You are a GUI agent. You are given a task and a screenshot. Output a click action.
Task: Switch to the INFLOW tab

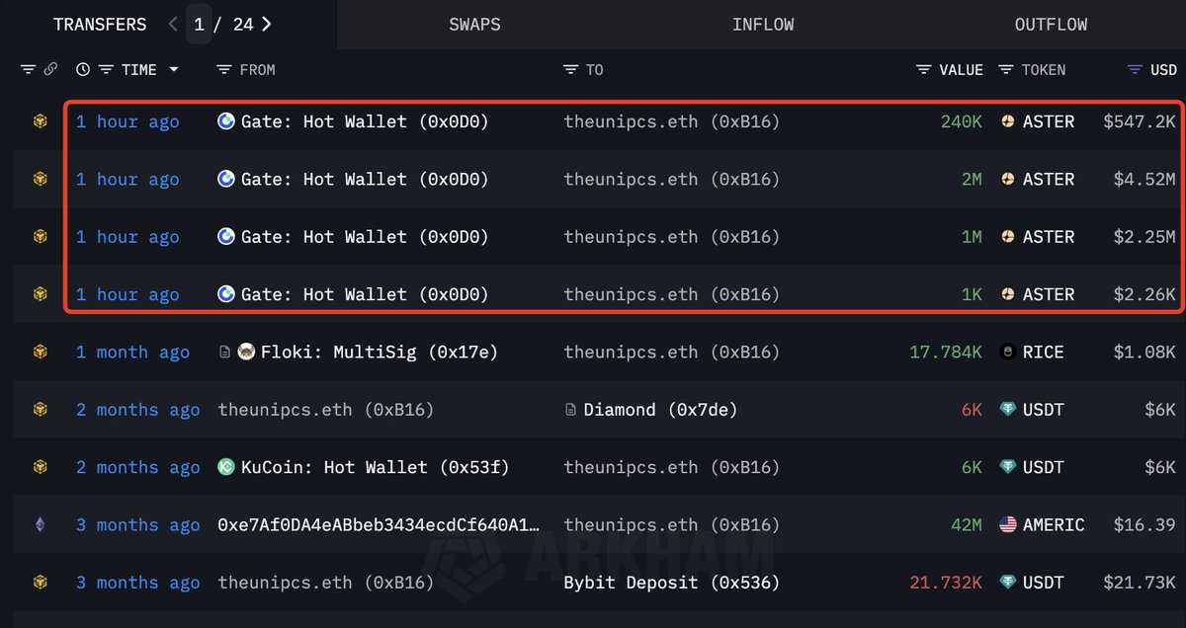(762, 25)
